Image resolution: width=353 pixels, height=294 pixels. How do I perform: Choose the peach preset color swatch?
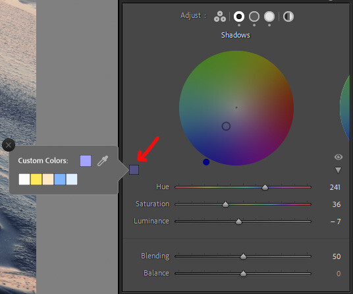tap(48, 179)
